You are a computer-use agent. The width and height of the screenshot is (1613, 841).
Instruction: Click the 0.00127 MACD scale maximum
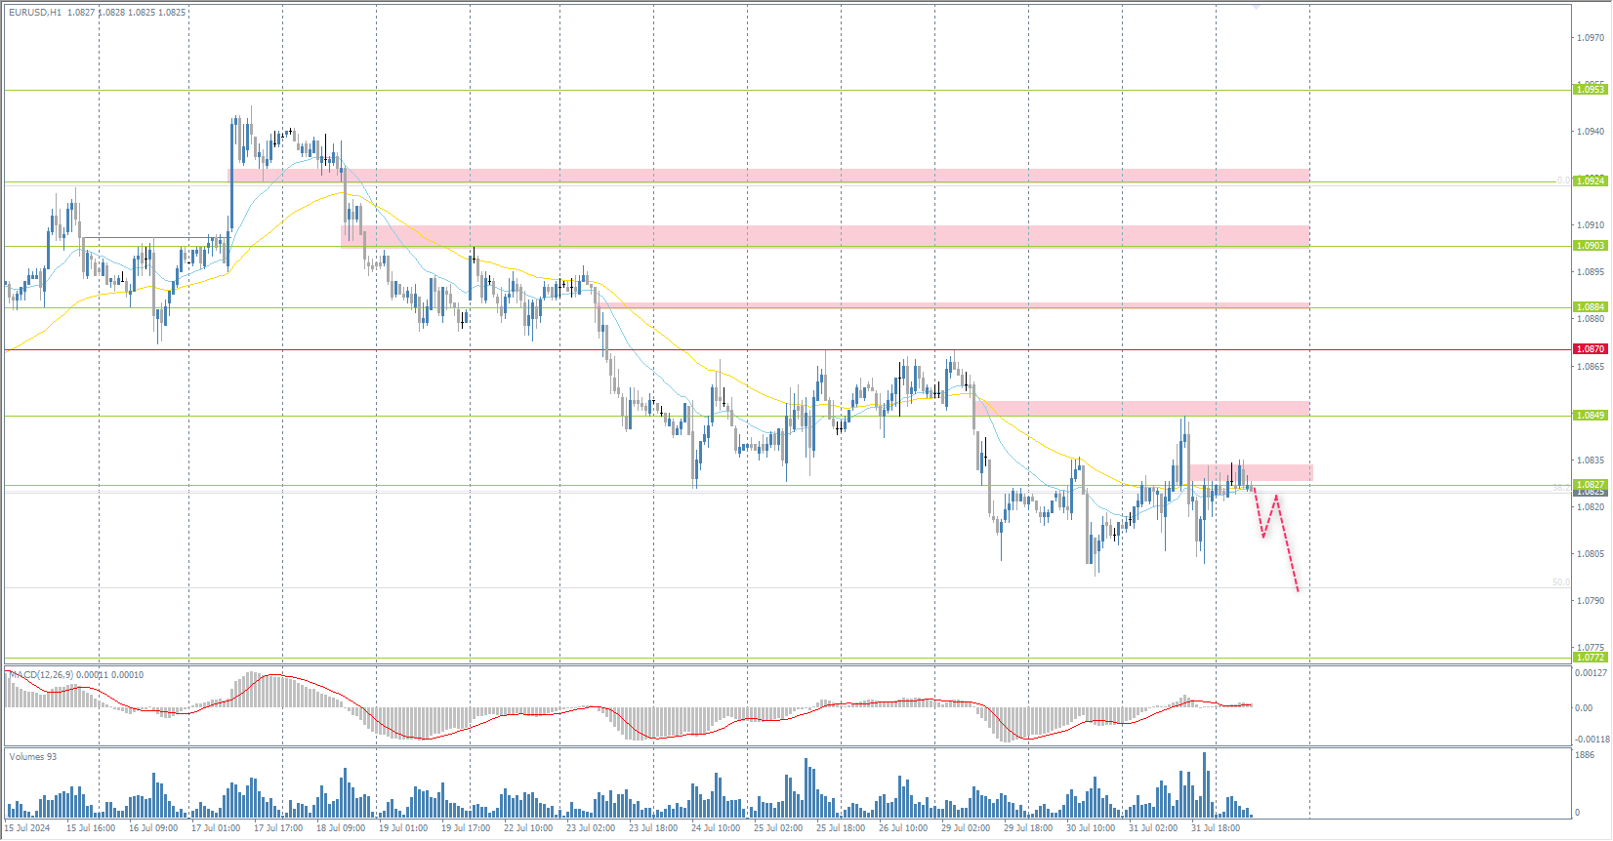[x=1591, y=673]
